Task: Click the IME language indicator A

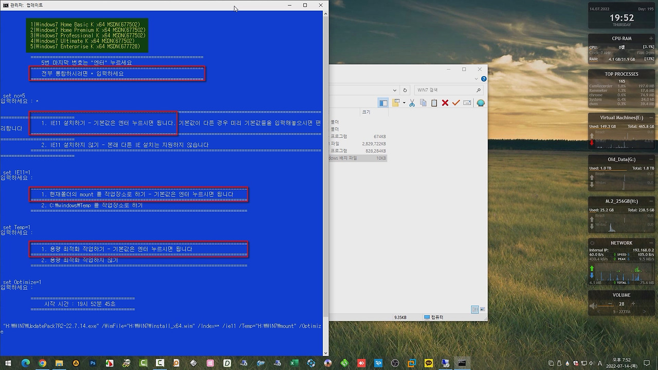Action: (x=600, y=363)
